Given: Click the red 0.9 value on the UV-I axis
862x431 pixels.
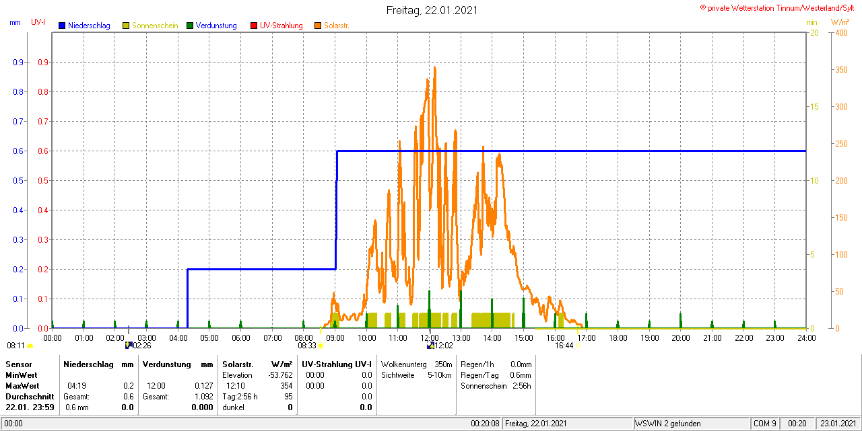Looking at the screenshot, I should (x=42, y=63).
